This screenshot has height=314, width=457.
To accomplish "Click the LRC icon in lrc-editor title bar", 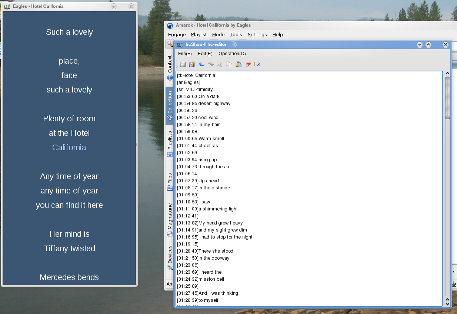I will coord(180,45).
